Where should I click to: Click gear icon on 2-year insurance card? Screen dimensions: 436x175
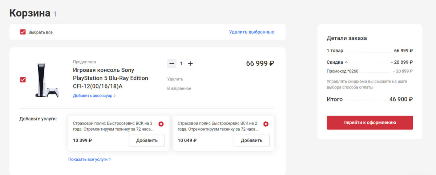click(x=266, y=124)
